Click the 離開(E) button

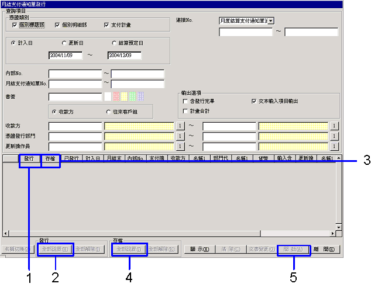(325, 249)
